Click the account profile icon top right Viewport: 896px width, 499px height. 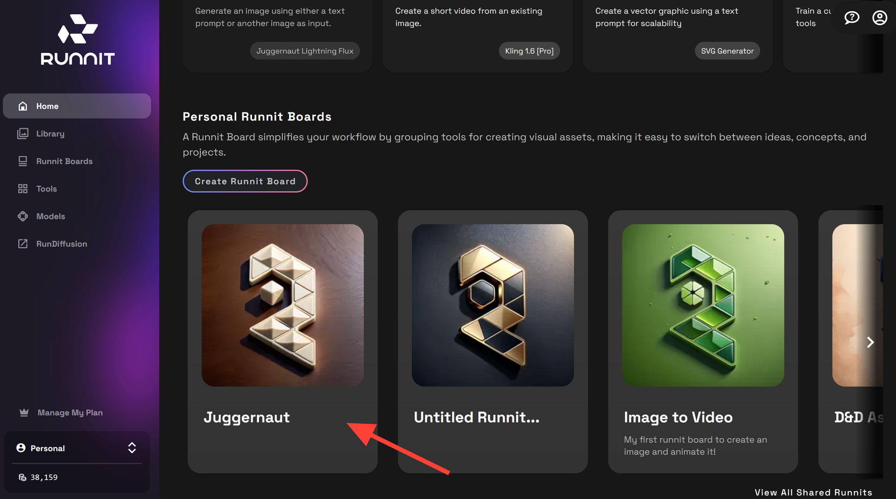tap(879, 17)
